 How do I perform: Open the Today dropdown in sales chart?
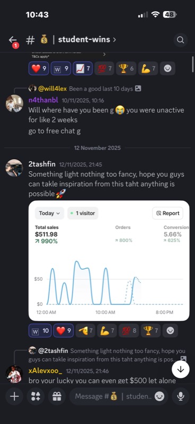point(49,213)
